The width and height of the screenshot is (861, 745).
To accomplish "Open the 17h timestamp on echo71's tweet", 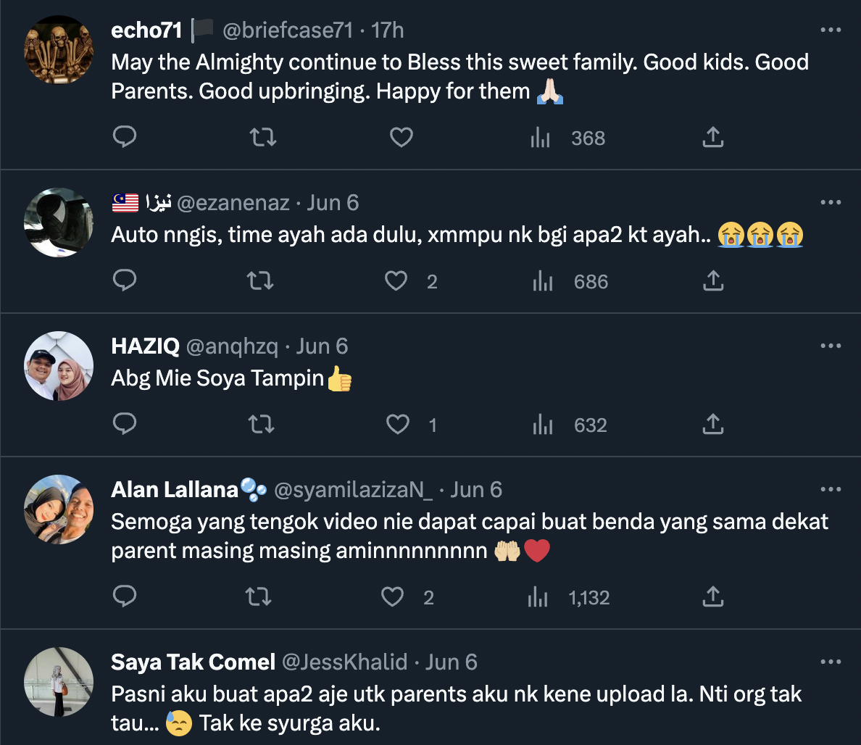I will tap(388, 30).
